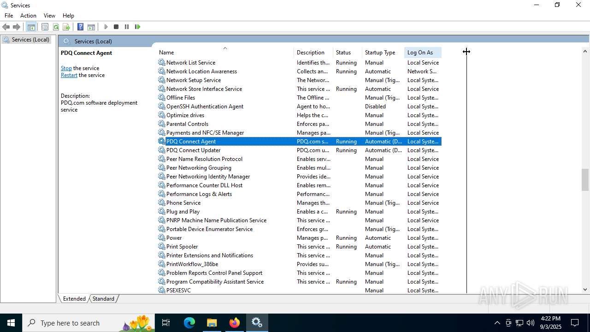Viewport: 590px width, 332px height.
Task: Click the scroll up arrow of services list
Action: (x=585, y=51)
